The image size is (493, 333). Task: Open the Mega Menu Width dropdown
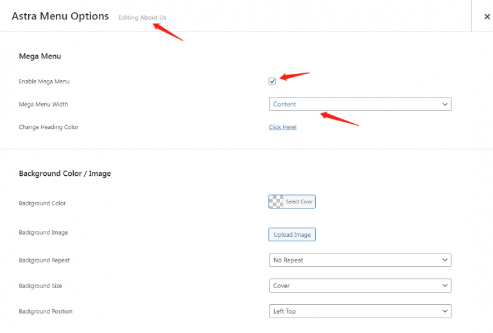tap(359, 104)
